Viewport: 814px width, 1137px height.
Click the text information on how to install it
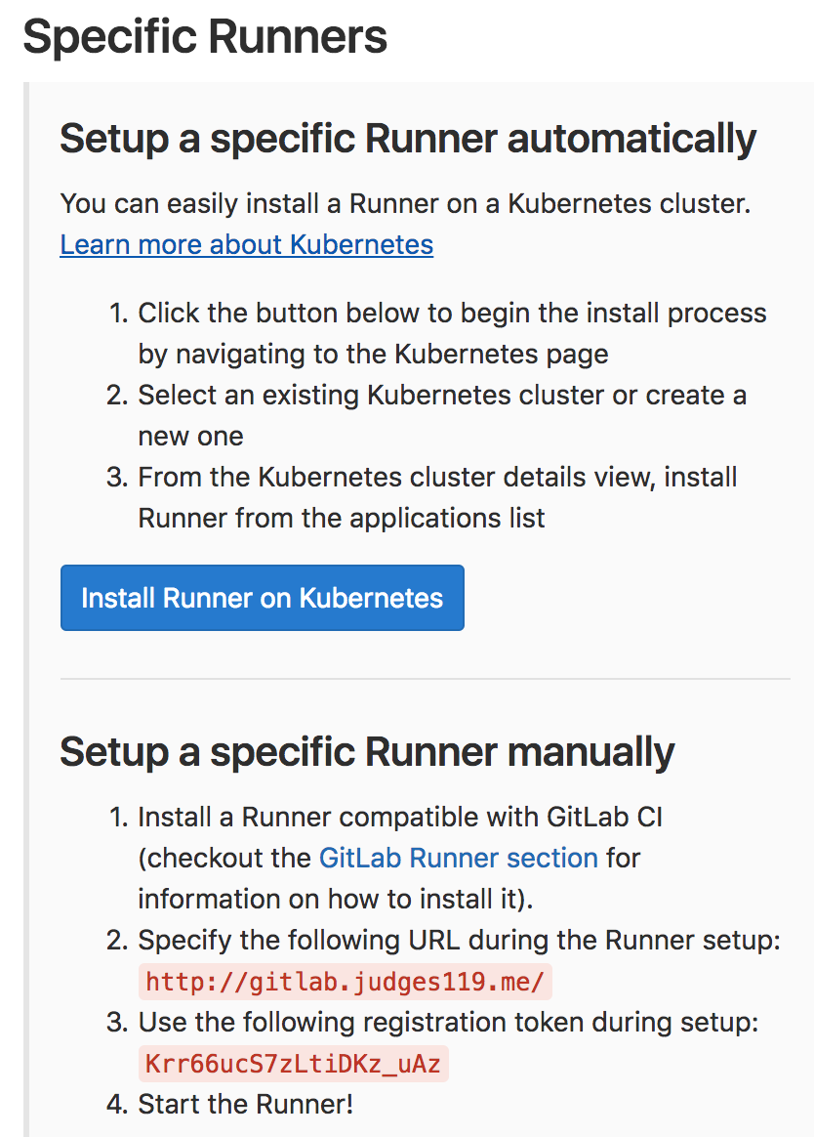pos(336,900)
